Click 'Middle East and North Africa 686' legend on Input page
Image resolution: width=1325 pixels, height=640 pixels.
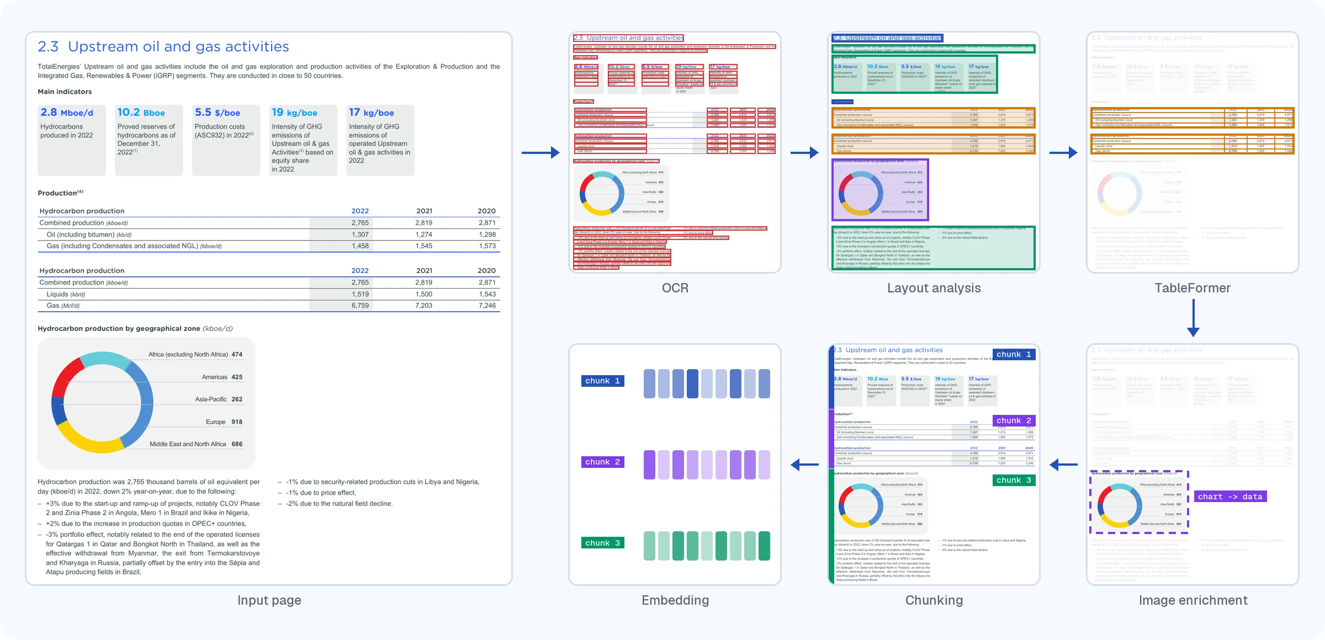196,444
